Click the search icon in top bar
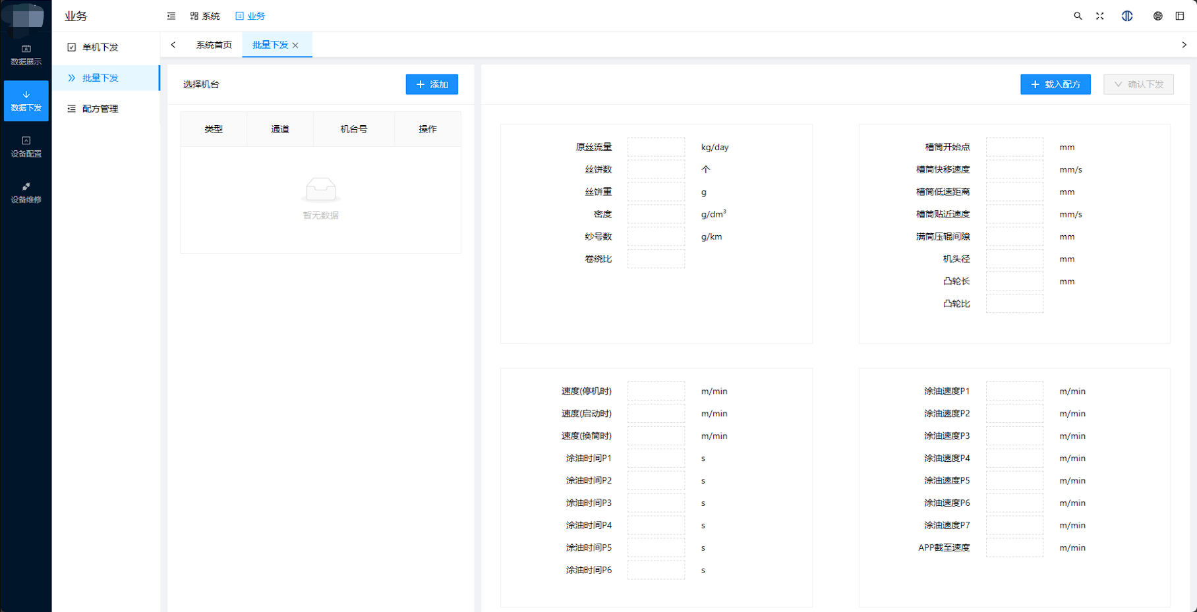The width and height of the screenshot is (1197, 612). coord(1078,16)
